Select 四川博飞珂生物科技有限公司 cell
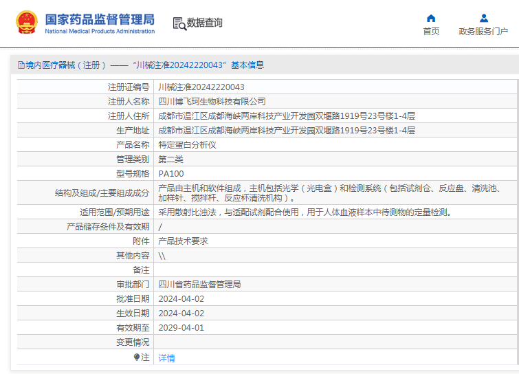Screen dimensions: 519x374 coord(212,101)
